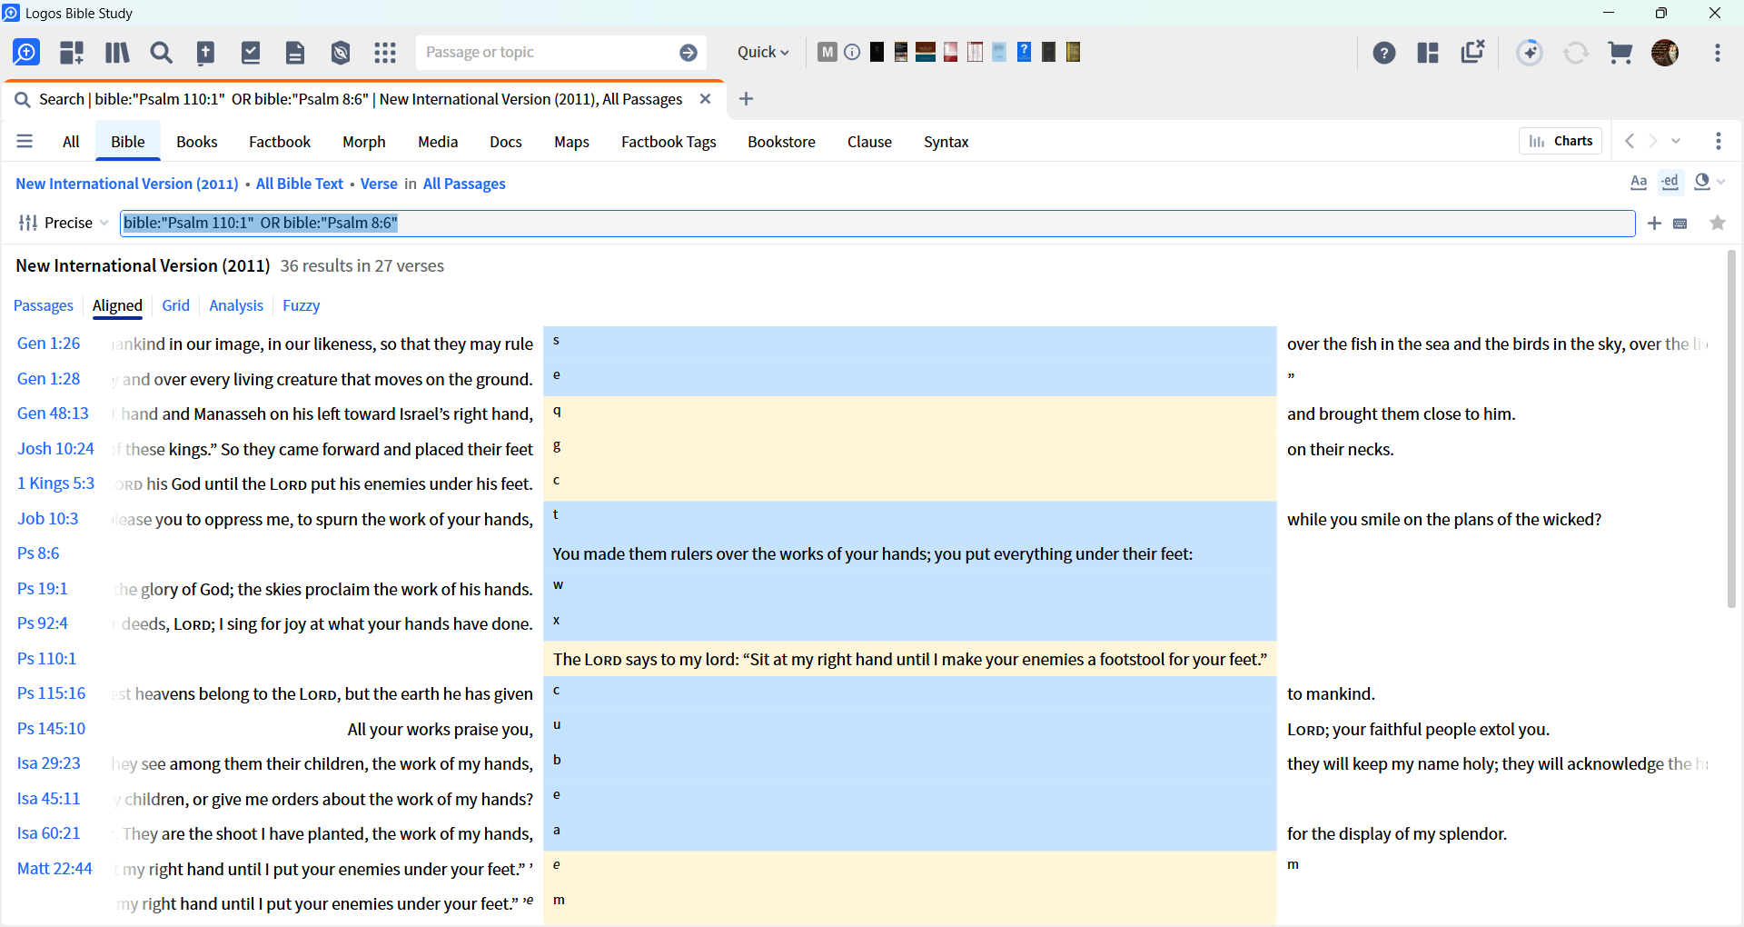Go back with the left chevron
The image size is (1744, 927).
(x=1630, y=141)
